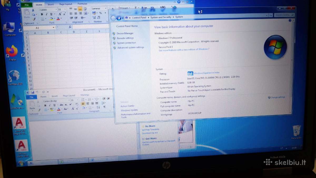Open the AutoCAD Map 3D desktop icon
Screen dimensions: 316x178
(20, 126)
